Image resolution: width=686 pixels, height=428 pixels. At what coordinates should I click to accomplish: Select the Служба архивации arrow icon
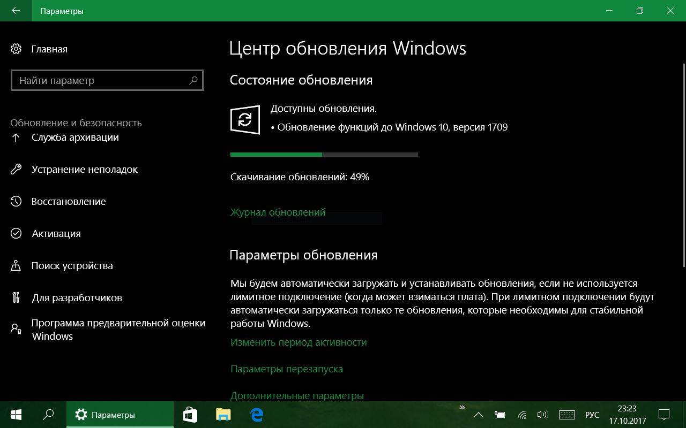coord(16,137)
